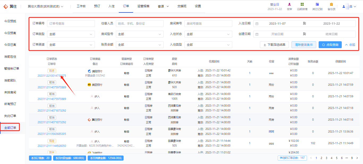Click guest name ggg
363x164 pixels.
tap(271, 143)
